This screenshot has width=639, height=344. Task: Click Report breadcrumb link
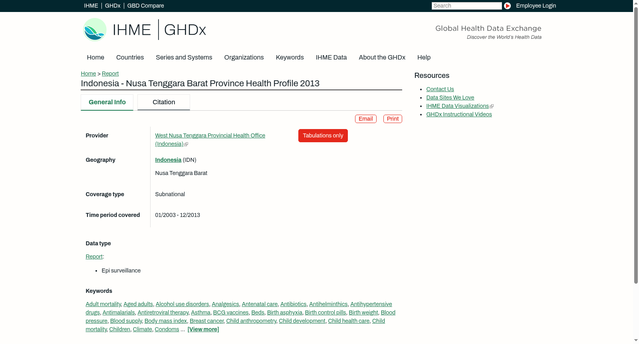(110, 74)
